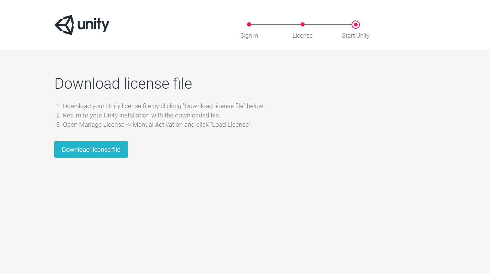Click the quoted "Load License" text
This screenshot has height=274, width=490.
point(232,125)
